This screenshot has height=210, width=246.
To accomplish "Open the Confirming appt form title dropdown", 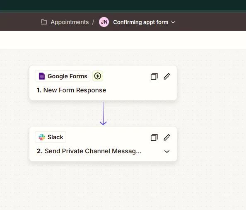I will (173, 22).
